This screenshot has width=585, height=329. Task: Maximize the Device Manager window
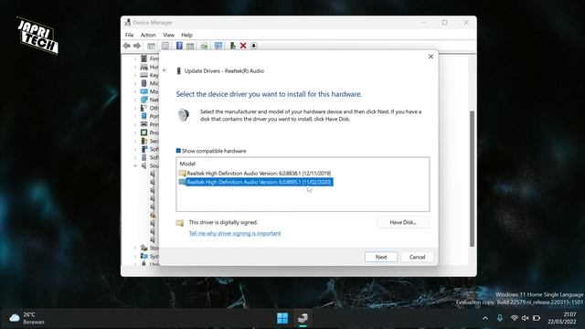(445, 22)
